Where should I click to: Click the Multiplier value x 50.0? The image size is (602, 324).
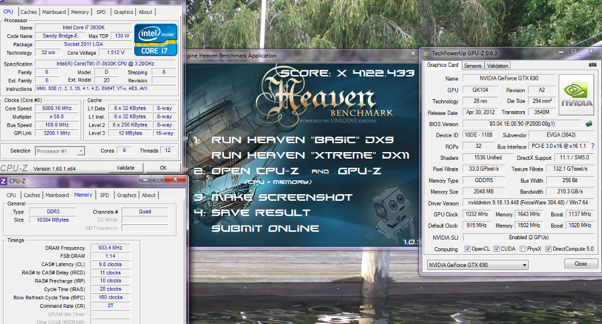click(x=57, y=117)
